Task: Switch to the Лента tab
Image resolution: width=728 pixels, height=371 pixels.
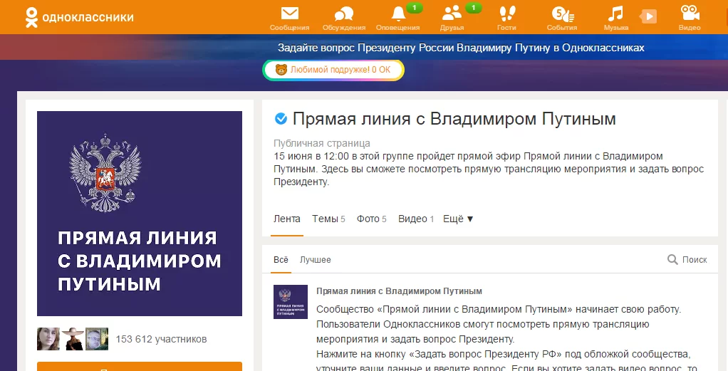Action: 287,219
